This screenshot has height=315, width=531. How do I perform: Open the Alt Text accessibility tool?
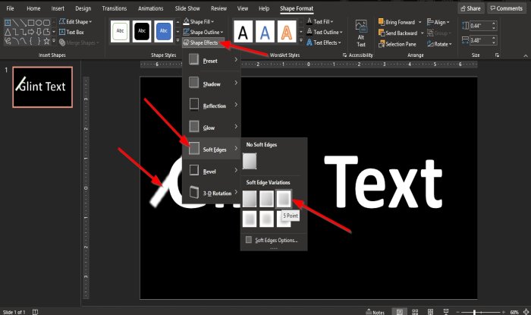[361, 33]
